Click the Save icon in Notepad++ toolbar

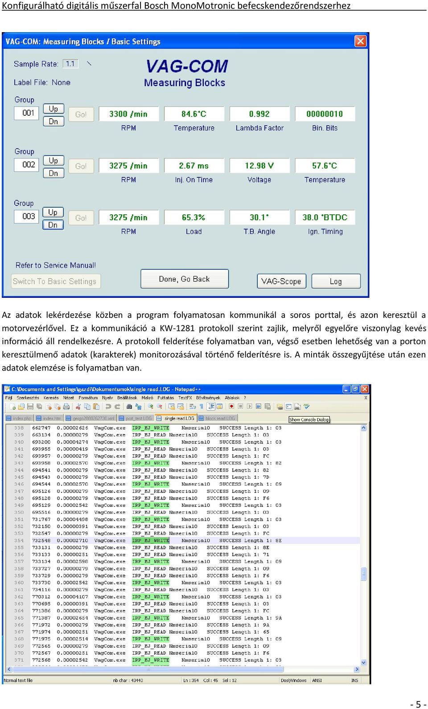click(x=30, y=407)
